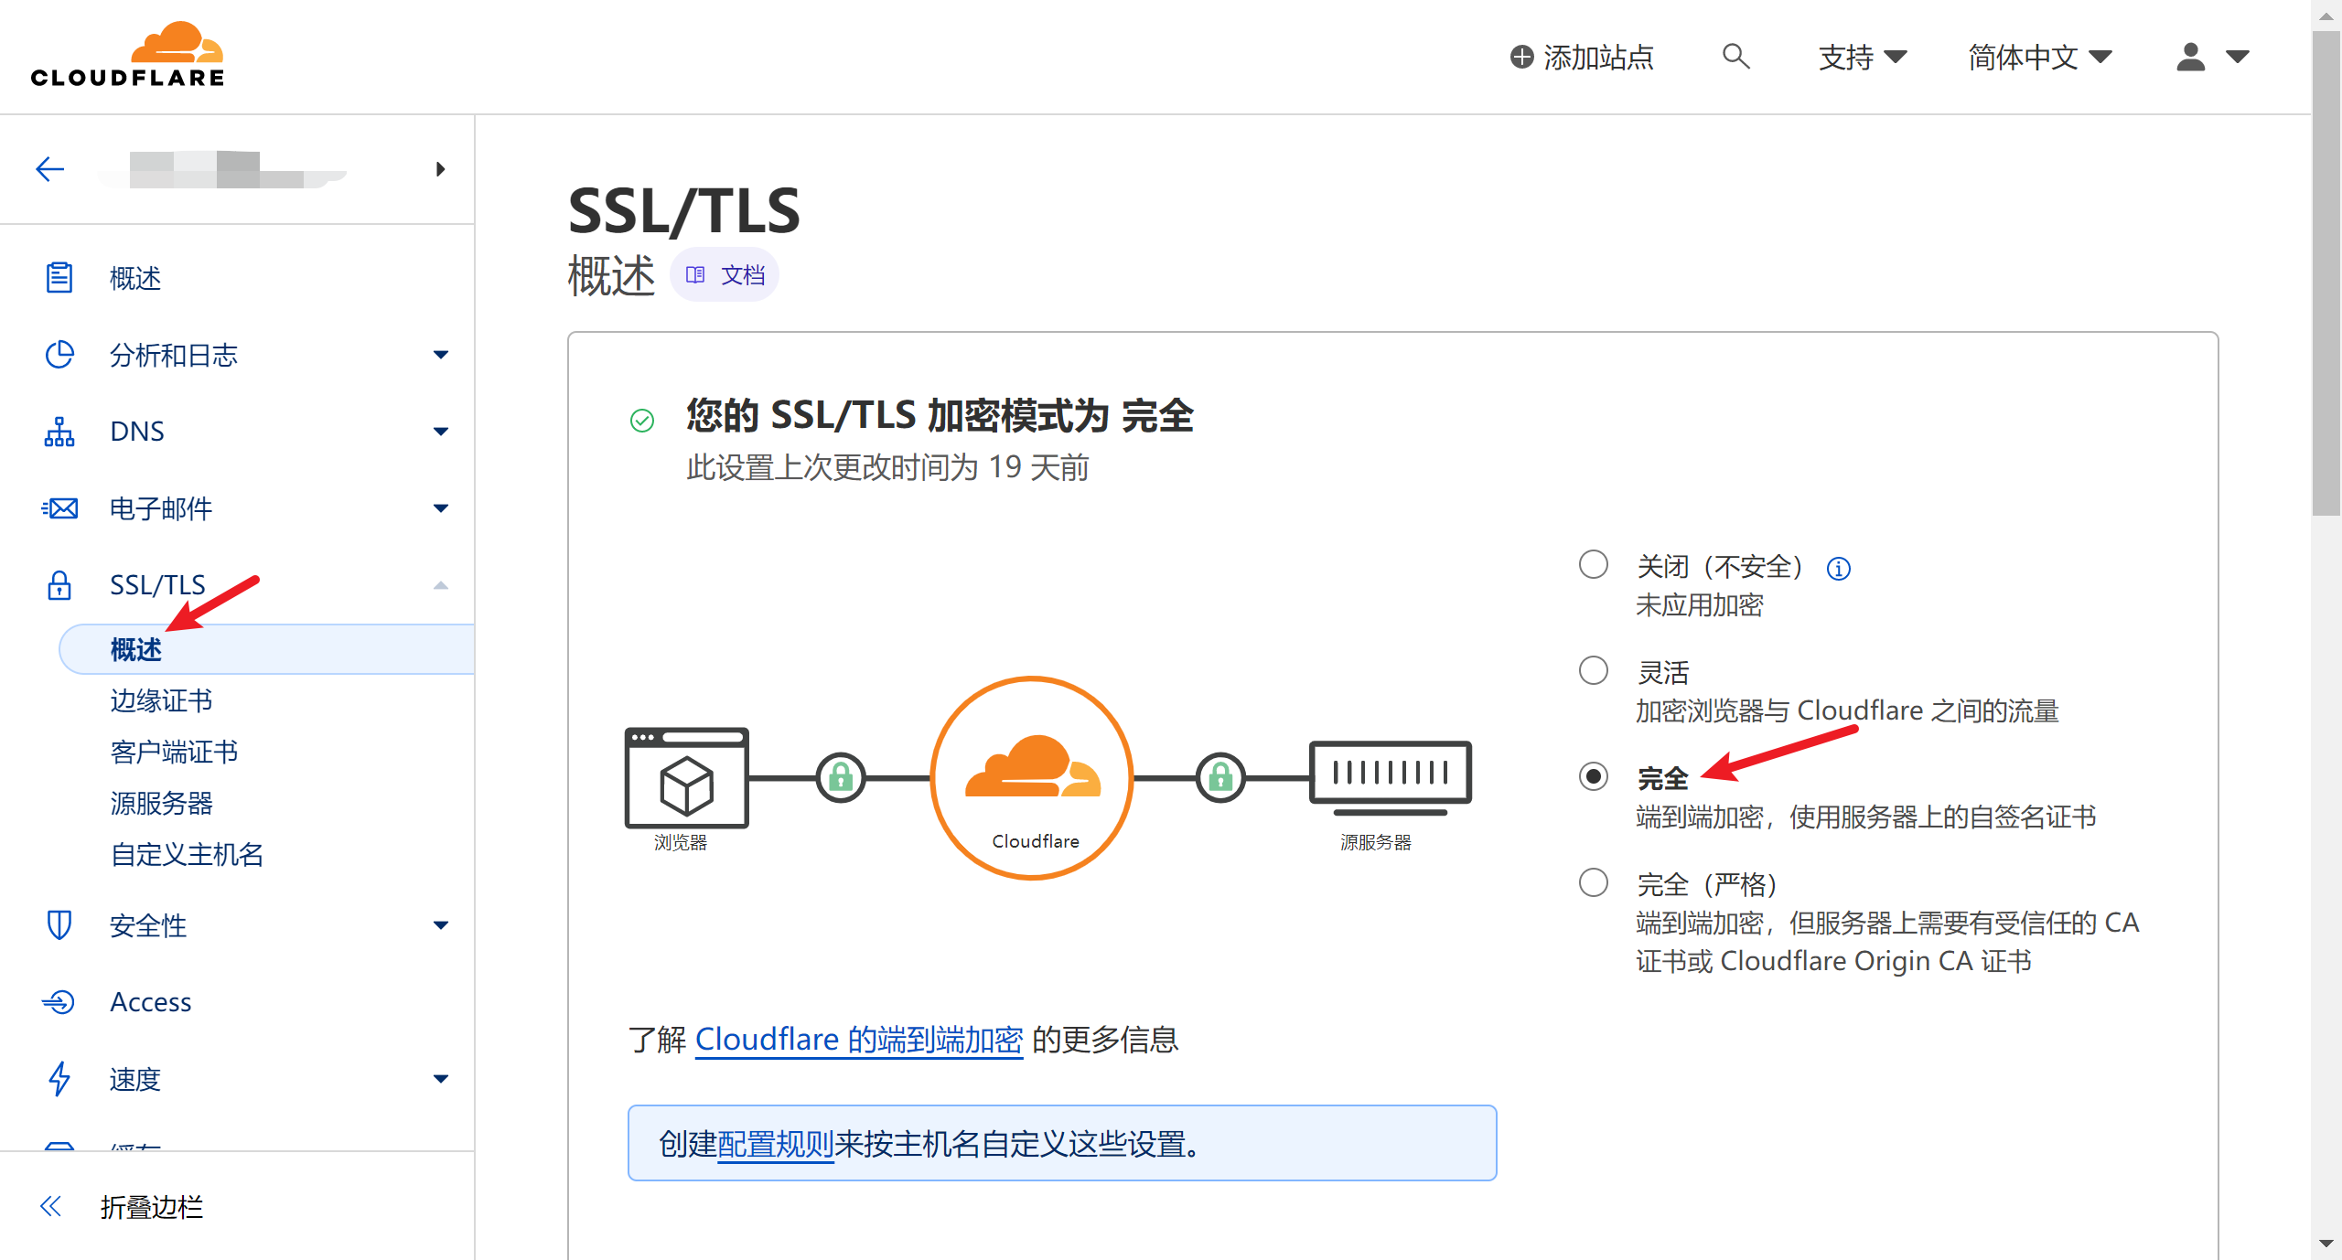The height and width of the screenshot is (1260, 2342).
Task: Click the 折叠边栏 collapse chevrons icon
Action: 51,1206
